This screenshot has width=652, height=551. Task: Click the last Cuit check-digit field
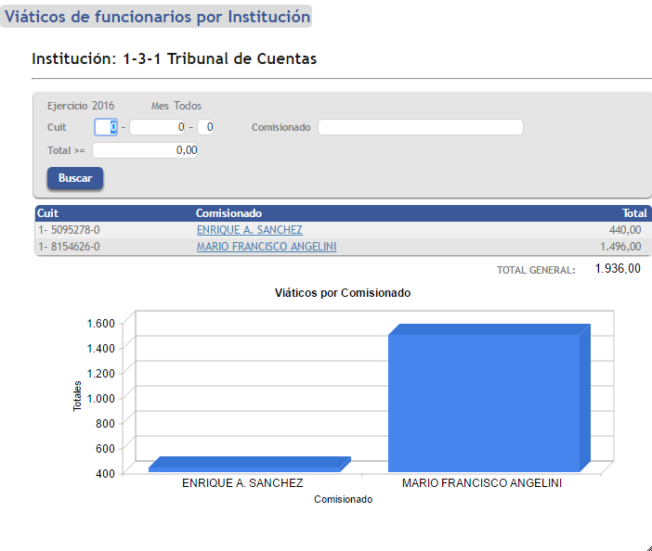point(205,127)
